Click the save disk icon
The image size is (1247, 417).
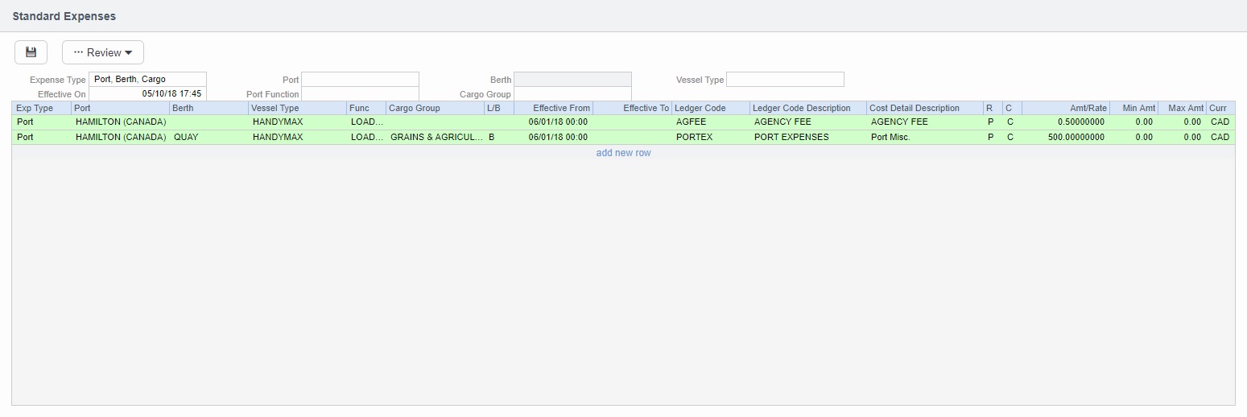pyautogui.click(x=31, y=52)
